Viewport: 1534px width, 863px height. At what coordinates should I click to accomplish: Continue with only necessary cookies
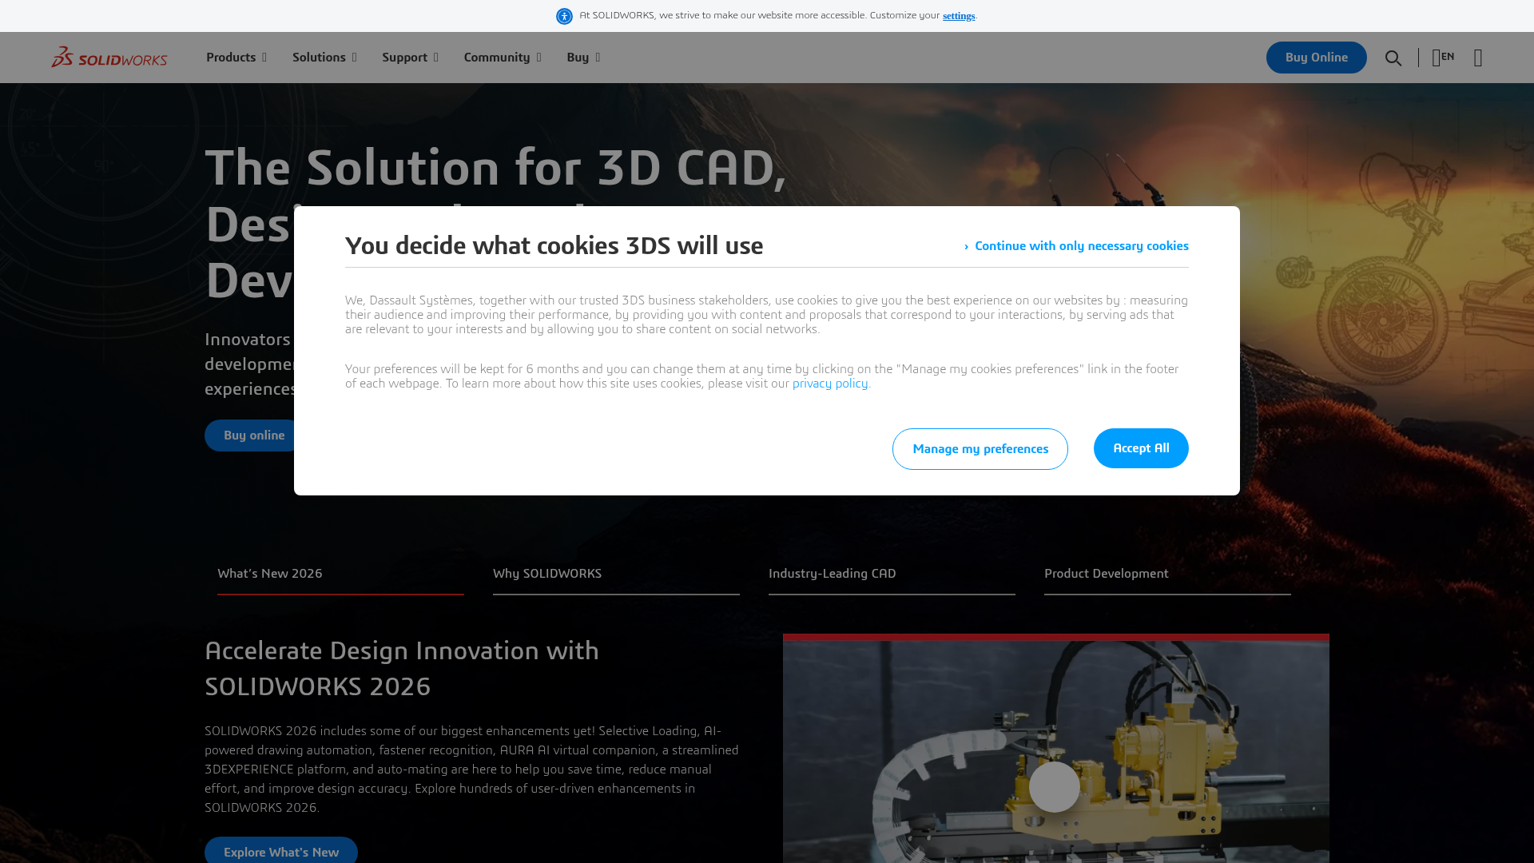coord(1080,245)
